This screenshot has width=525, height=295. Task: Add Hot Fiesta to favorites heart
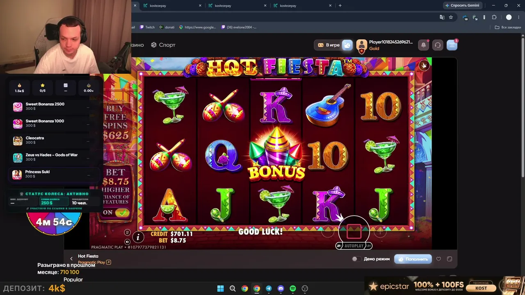pyautogui.click(x=438, y=259)
